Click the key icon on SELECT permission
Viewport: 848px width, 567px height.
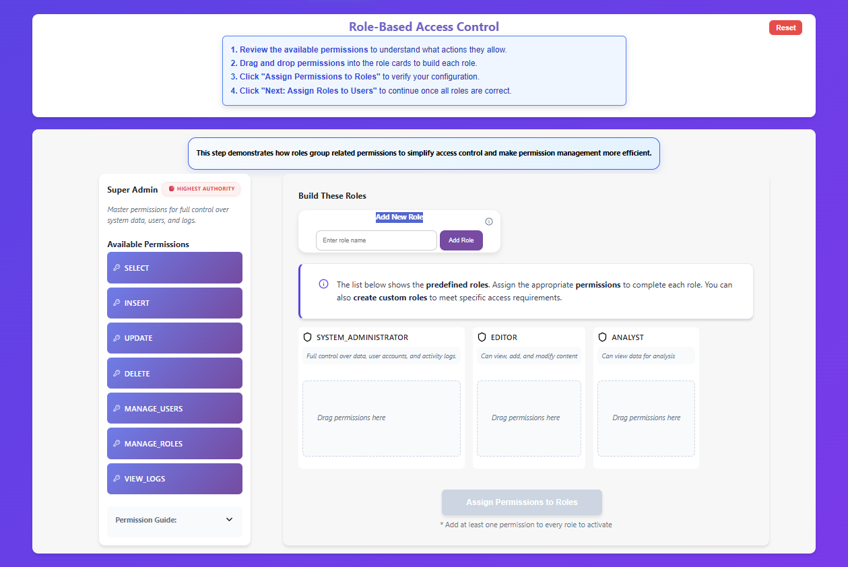pos(117,268)
